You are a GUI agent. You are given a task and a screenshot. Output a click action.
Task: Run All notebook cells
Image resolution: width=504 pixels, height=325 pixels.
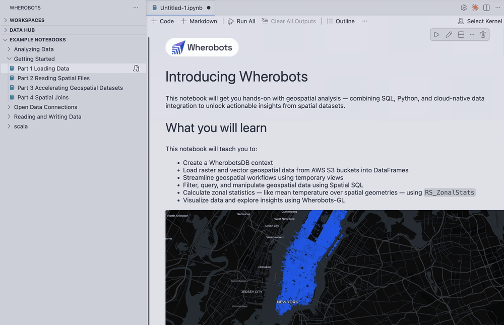241,21
